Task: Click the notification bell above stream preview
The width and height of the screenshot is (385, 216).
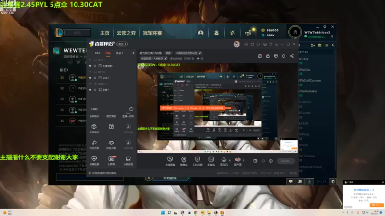Action: [283, 56]
